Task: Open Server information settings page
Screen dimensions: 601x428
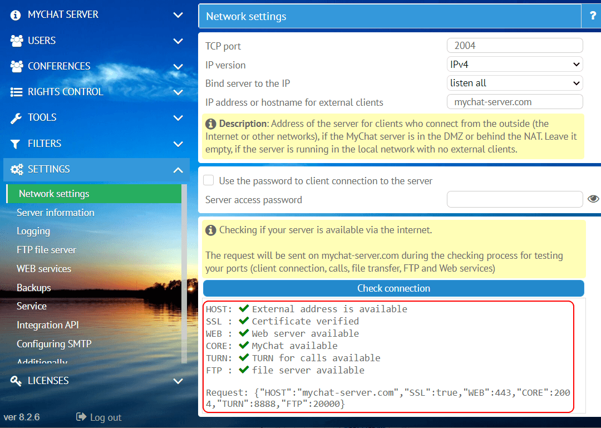Action: coord(56,213)
